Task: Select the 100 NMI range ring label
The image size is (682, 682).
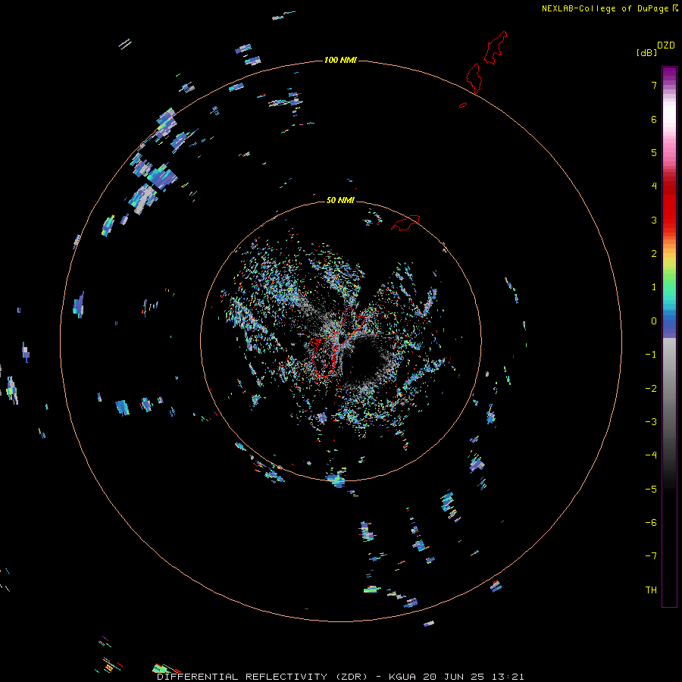Action: pos(340,60)
